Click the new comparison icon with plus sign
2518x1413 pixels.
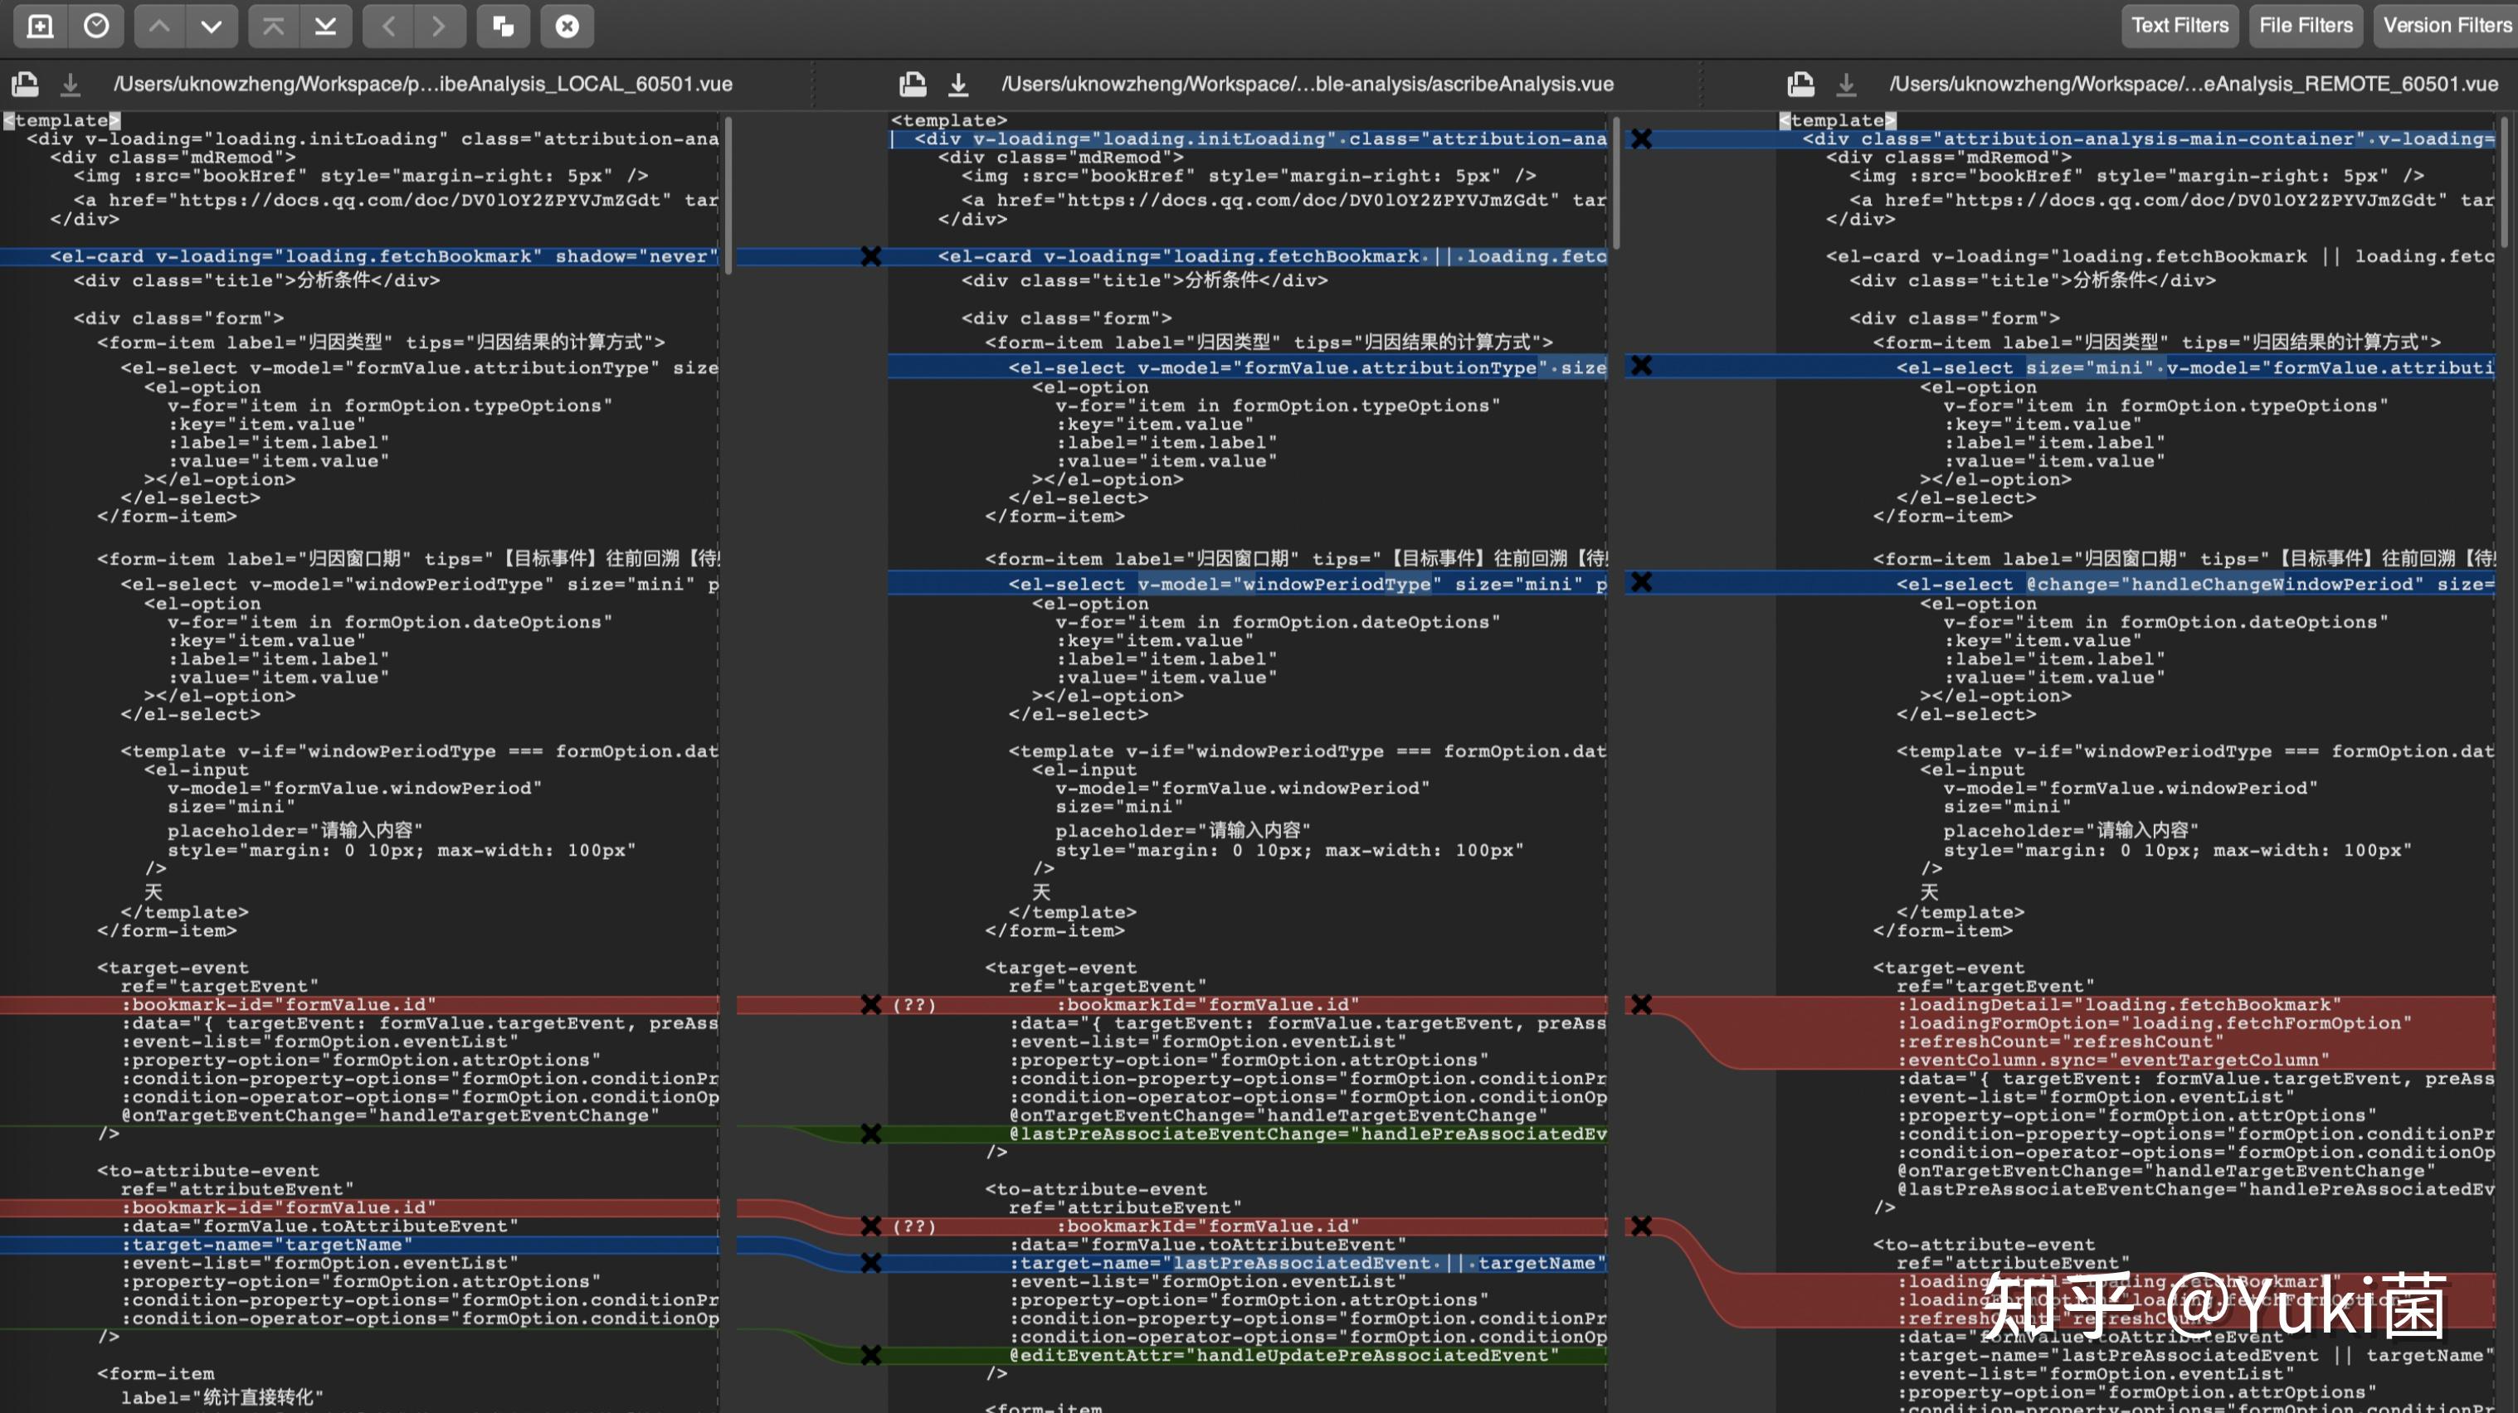pyautogui.click(x=40, y=27)
